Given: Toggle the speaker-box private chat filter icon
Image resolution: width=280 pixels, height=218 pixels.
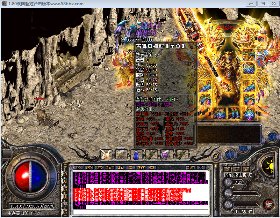Looking at the screenshot, I should pos(65,197).
